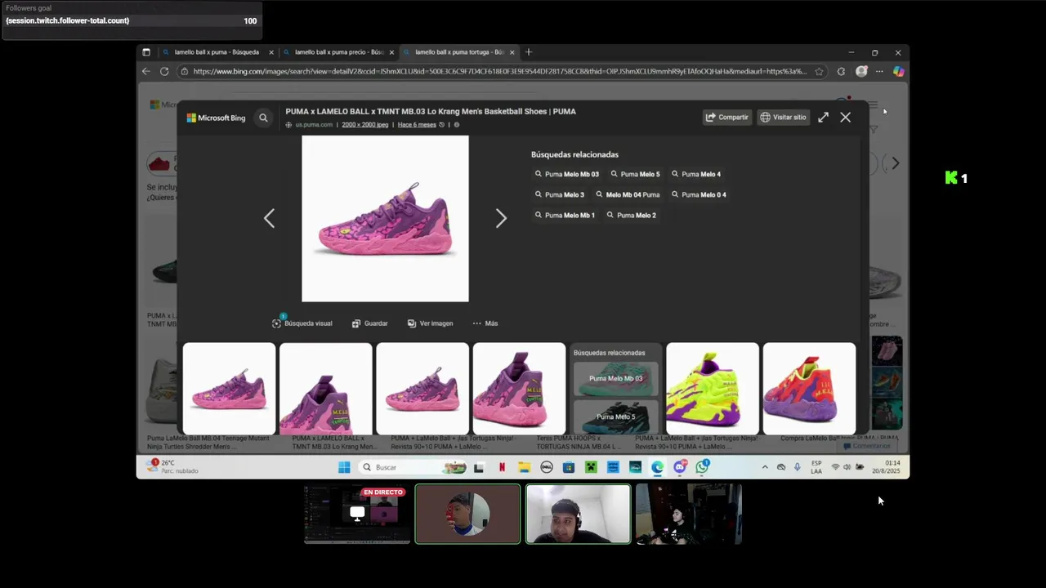Open Discord from the taskbar

pos(679,467)
